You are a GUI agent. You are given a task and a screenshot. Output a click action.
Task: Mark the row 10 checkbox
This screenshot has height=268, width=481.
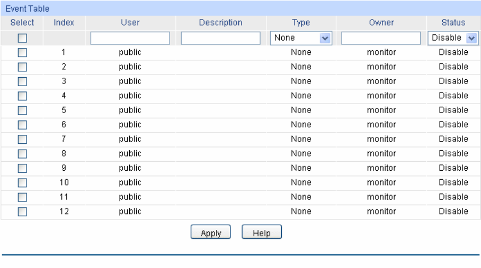[x=22, y=183]
